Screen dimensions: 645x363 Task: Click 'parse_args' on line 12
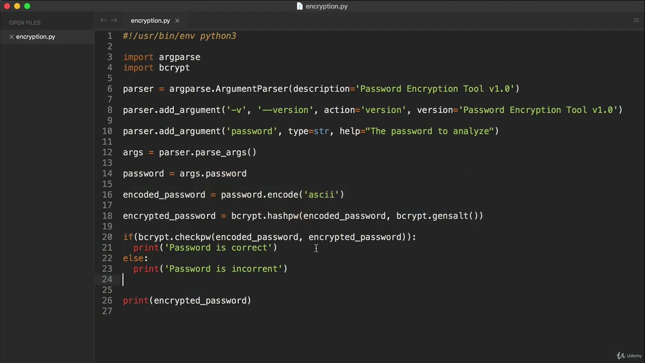coord(221,152)
